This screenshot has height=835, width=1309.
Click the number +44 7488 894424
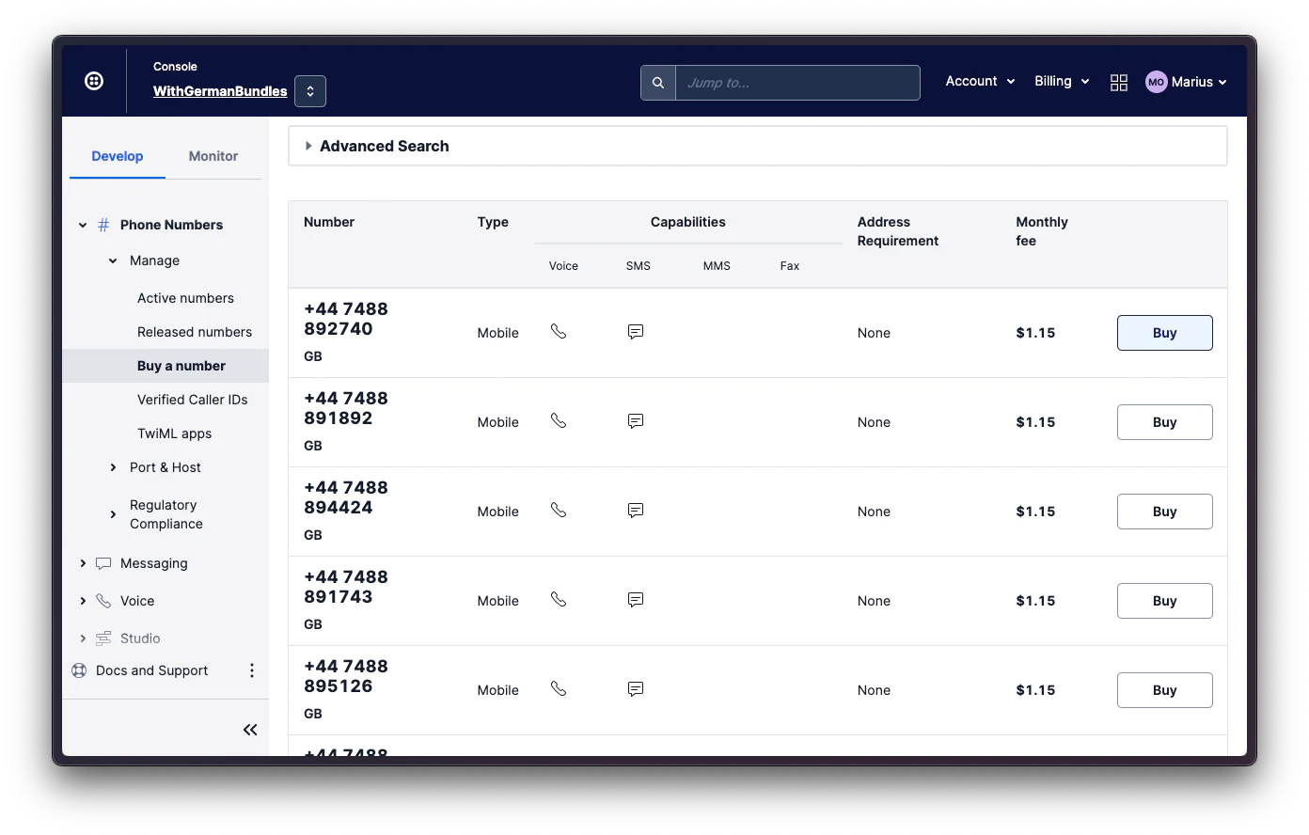[x=346, y=497]
